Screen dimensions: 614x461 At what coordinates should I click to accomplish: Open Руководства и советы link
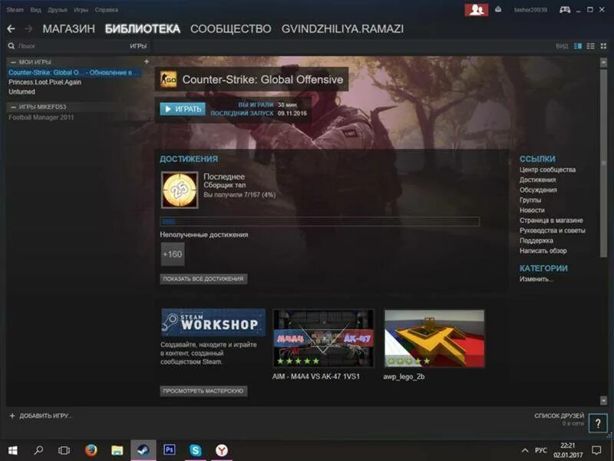(x=552, y=230)
